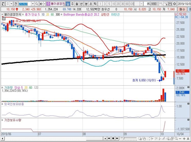This screenshot has width=191, height=142.
Task: Click the minus zoom-out icon
Action: click(180, 139)
